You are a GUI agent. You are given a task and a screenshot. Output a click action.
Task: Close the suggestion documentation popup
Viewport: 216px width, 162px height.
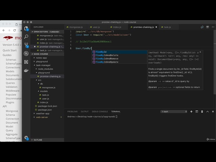(x=200, y=52)
